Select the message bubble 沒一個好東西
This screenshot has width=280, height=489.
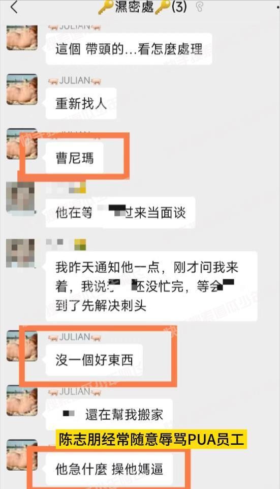coord(94,360)
